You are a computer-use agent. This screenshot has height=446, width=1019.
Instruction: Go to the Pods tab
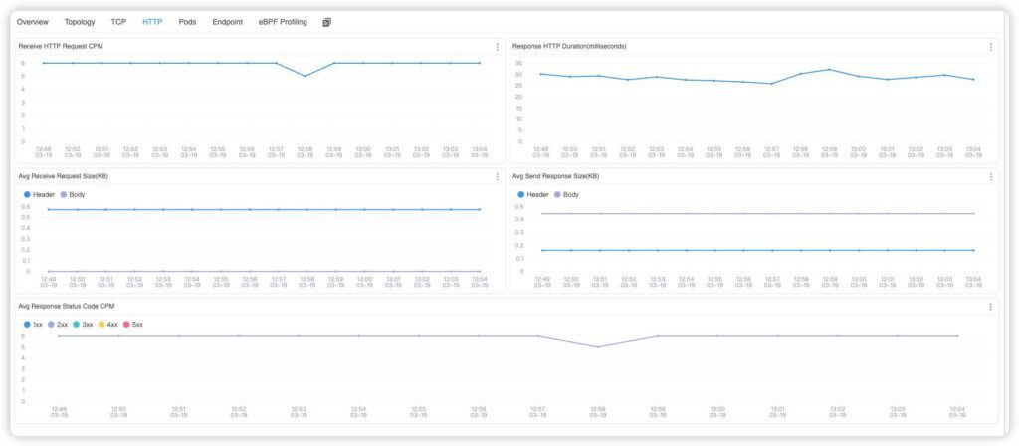[187, 22]
